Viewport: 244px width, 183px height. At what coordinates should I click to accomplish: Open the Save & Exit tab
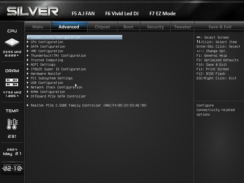pyautogui.click(x=220, y=27)
